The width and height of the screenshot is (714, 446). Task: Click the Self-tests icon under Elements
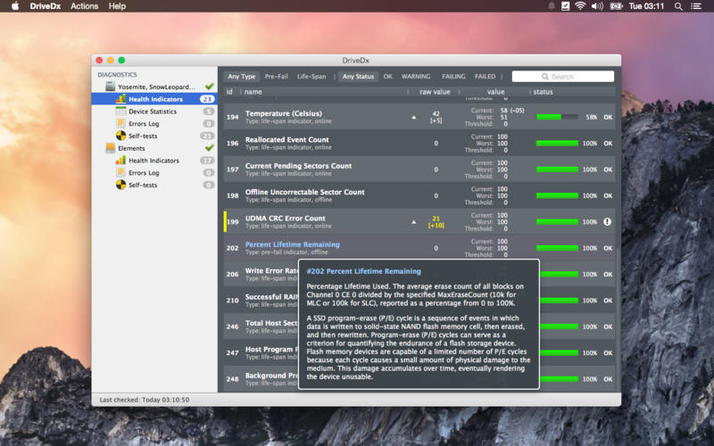coord(121,185)
